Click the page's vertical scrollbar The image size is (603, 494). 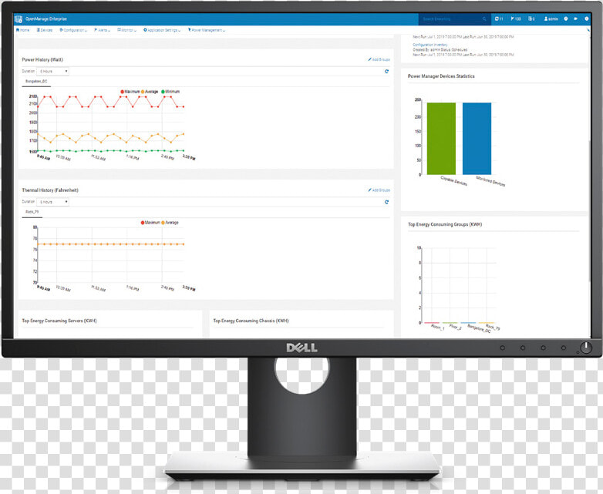click(589, 211)
